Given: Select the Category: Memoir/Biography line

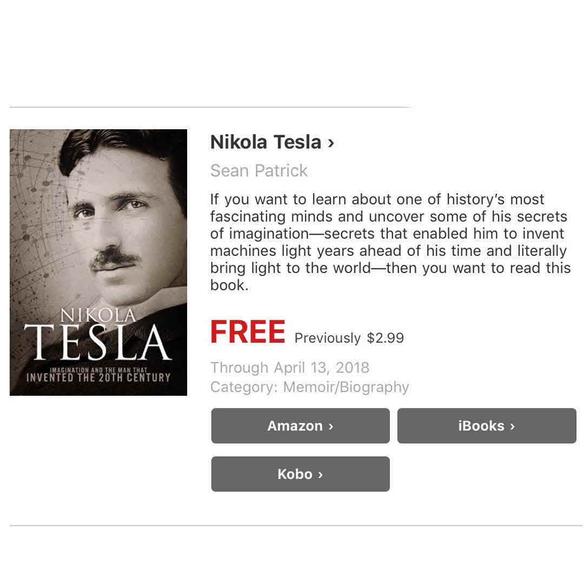Looking at the screenshot, I should [309, 387].
